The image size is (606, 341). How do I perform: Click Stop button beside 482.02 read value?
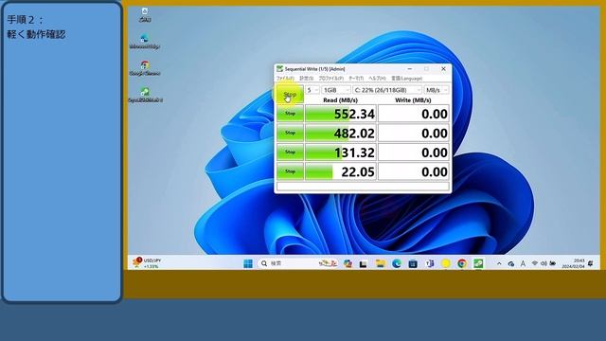point(290,133)
